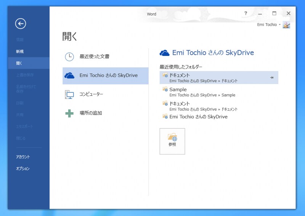This screenshot has width=305, height=216.
Task: Click the user avatar picture
Action: [x=286, y=25]
